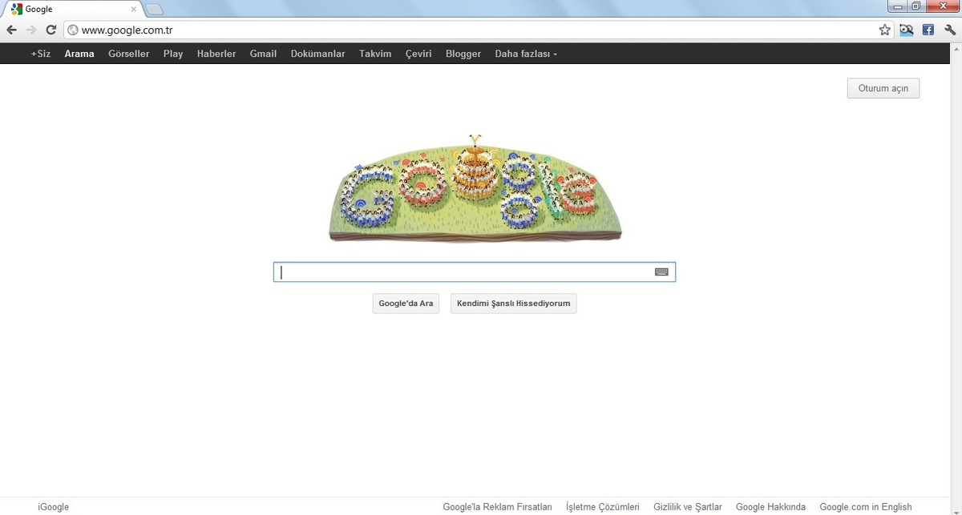Open +Siz in the top bar

click(41, 54)
